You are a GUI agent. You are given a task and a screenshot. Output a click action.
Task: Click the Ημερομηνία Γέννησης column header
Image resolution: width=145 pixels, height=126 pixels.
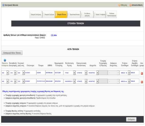pos(59,64)
